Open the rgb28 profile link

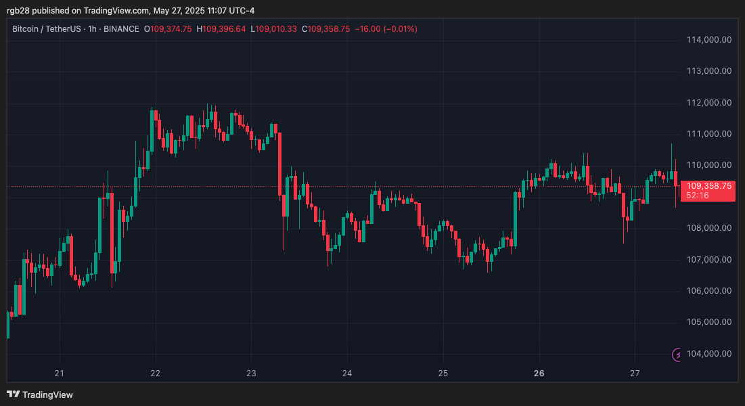tap(18, 10)
